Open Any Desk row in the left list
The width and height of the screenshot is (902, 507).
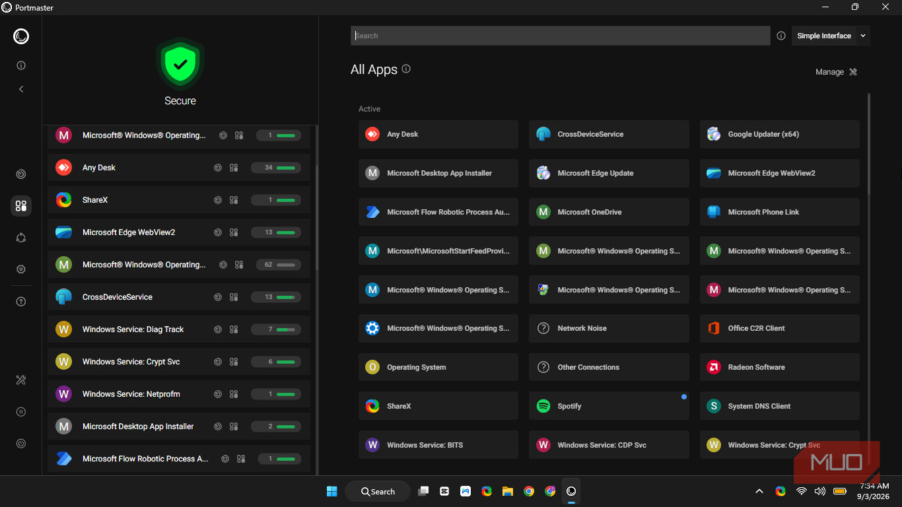pyautogui.click(x=179, y=168)
